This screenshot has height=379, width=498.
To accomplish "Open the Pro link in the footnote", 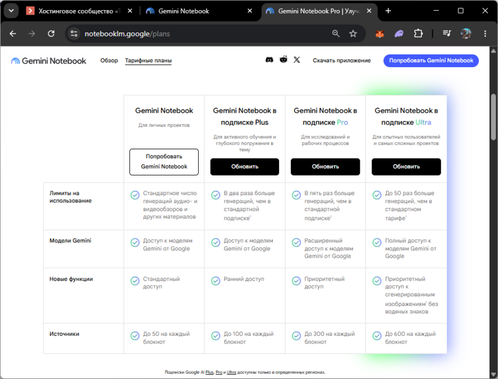I will tap(219, 372).
